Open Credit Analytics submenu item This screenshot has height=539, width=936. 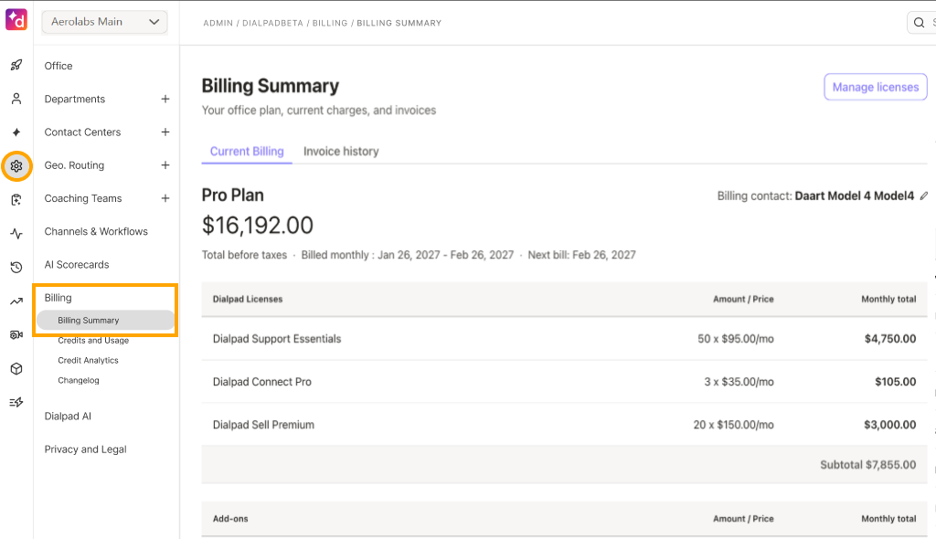88,361
